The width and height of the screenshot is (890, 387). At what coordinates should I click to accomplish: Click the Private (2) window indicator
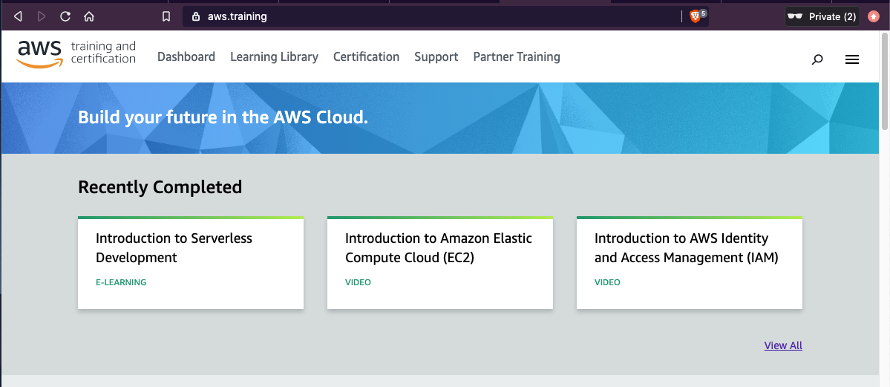(x=822, y=16)
